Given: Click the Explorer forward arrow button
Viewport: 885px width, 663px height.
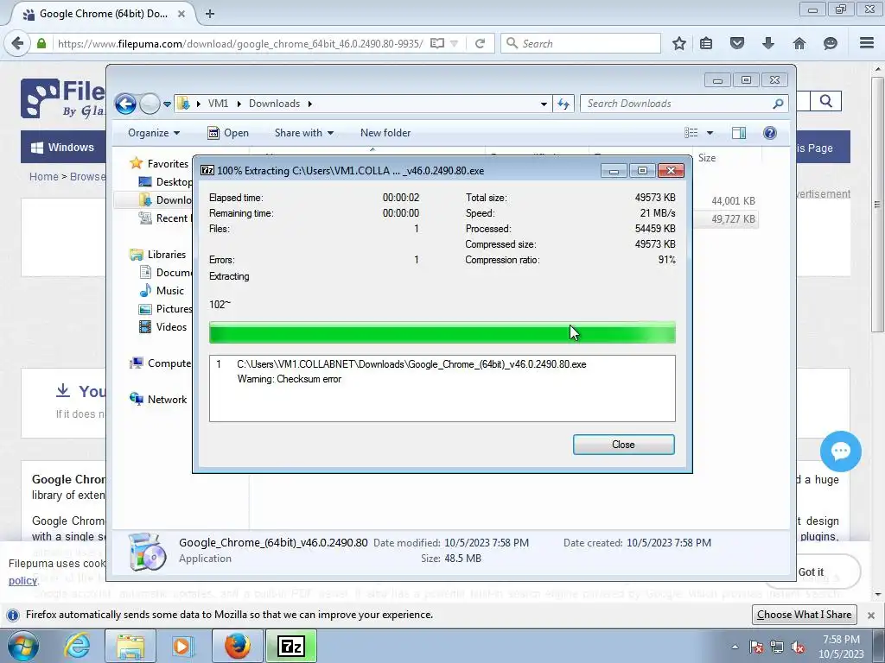Looking at the screenshot, I should click(x=150, y=104).
